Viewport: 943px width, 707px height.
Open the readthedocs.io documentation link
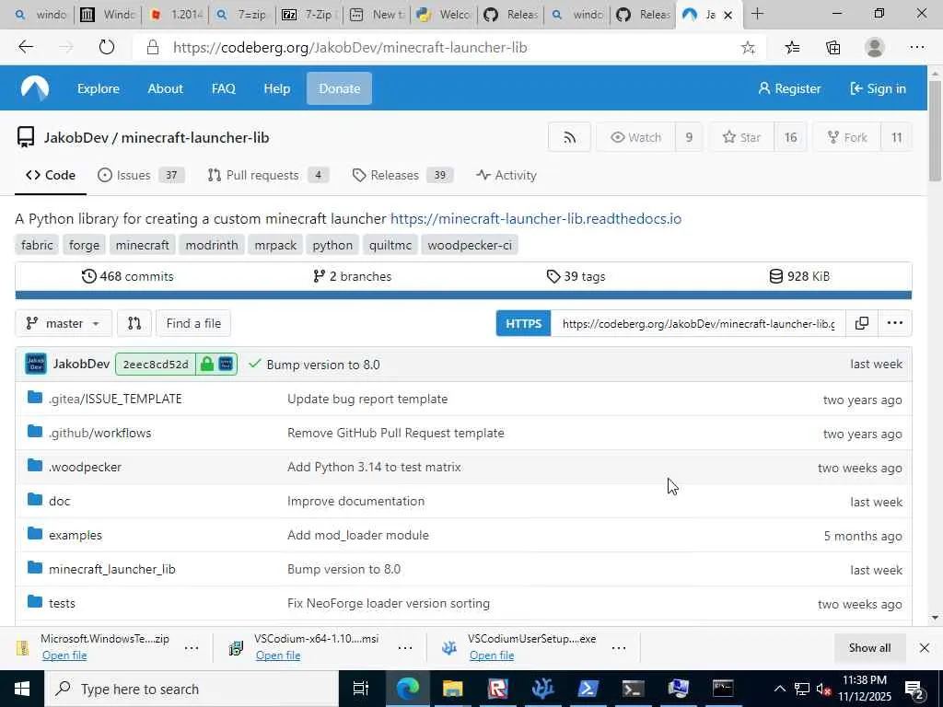[x=536, y=219]
